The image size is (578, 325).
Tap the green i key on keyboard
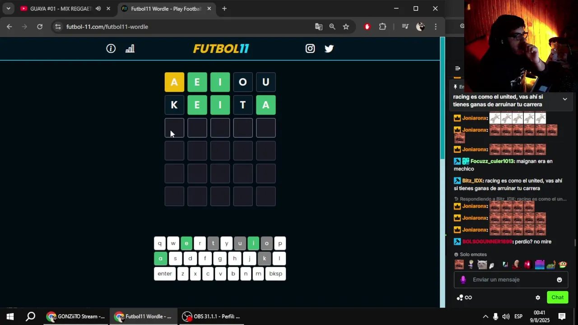pos(253,243)
